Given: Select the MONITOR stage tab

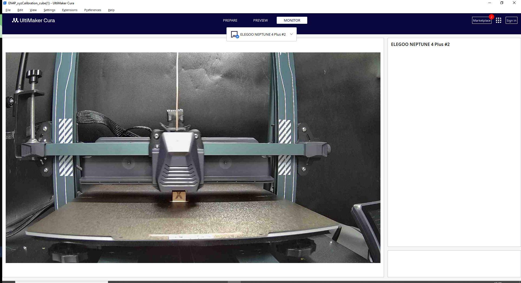Looking at the screenshot, I should (x=292, y=20).
